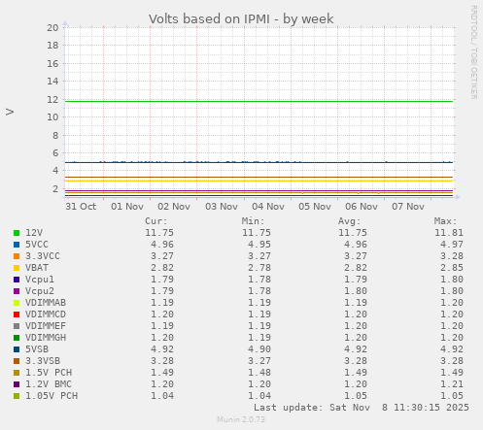Screen dimensions: 483x430
Task: Click the 'Cur:' column header
Action: click(156, 221)
